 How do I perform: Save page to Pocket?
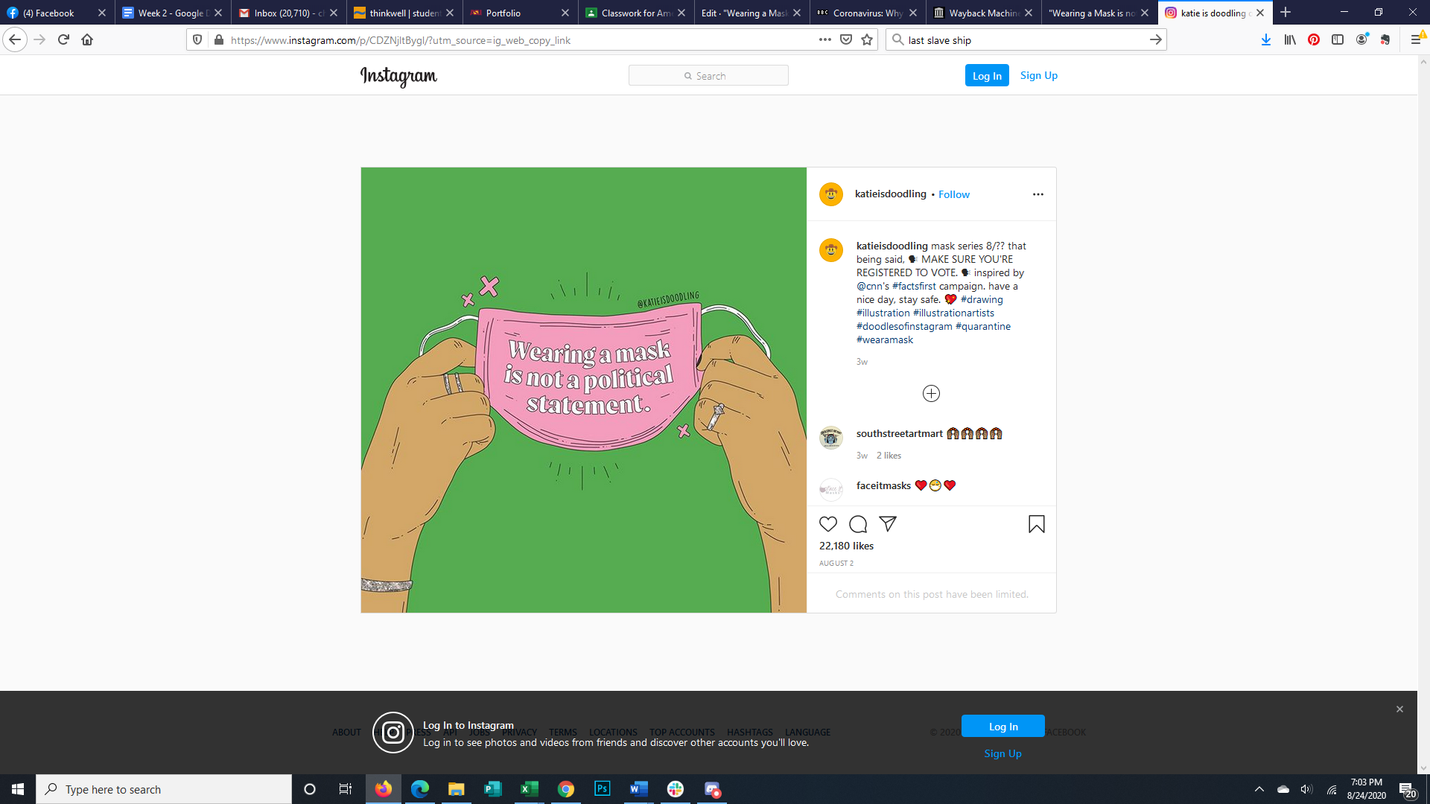coord(846,39)
